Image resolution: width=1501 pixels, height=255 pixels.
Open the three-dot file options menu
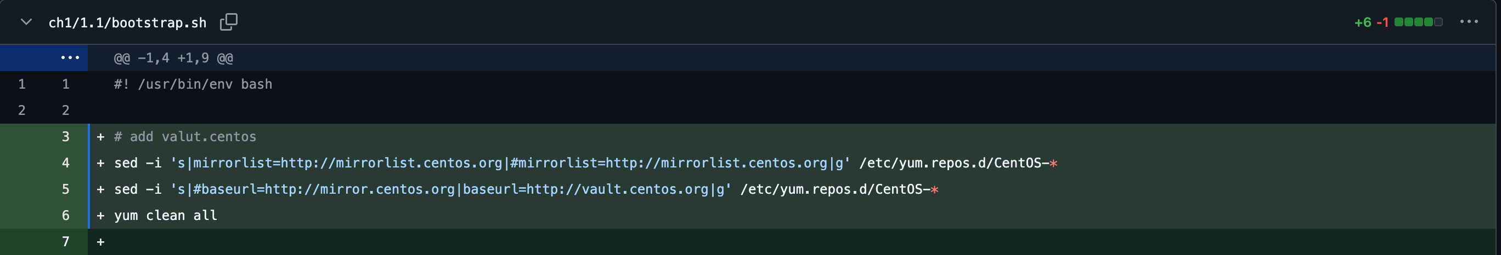[1469, 22]
